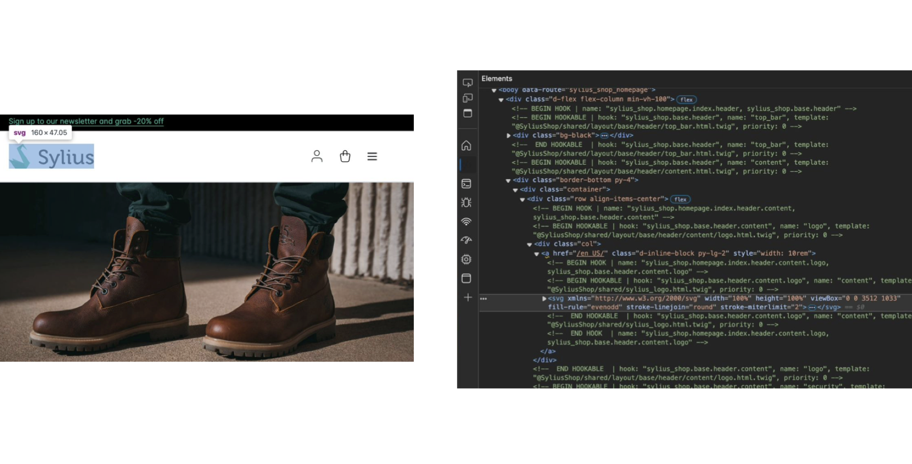Click the Sylius logo in header
This screenshot has height=464, width=912.
pyautogui.click(x=51, y=156)
